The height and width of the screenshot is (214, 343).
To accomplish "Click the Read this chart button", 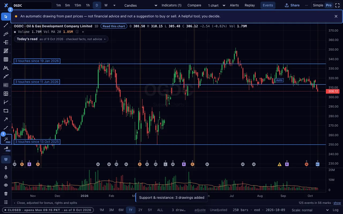I will click(114, 26).
